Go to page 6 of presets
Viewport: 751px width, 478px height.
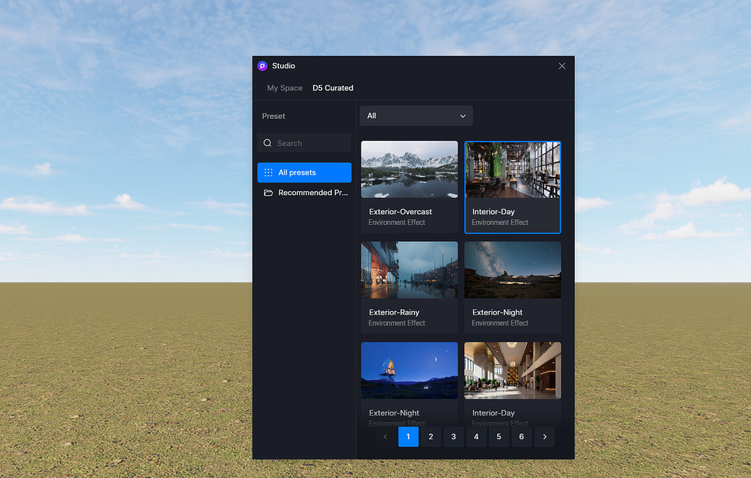521,437
